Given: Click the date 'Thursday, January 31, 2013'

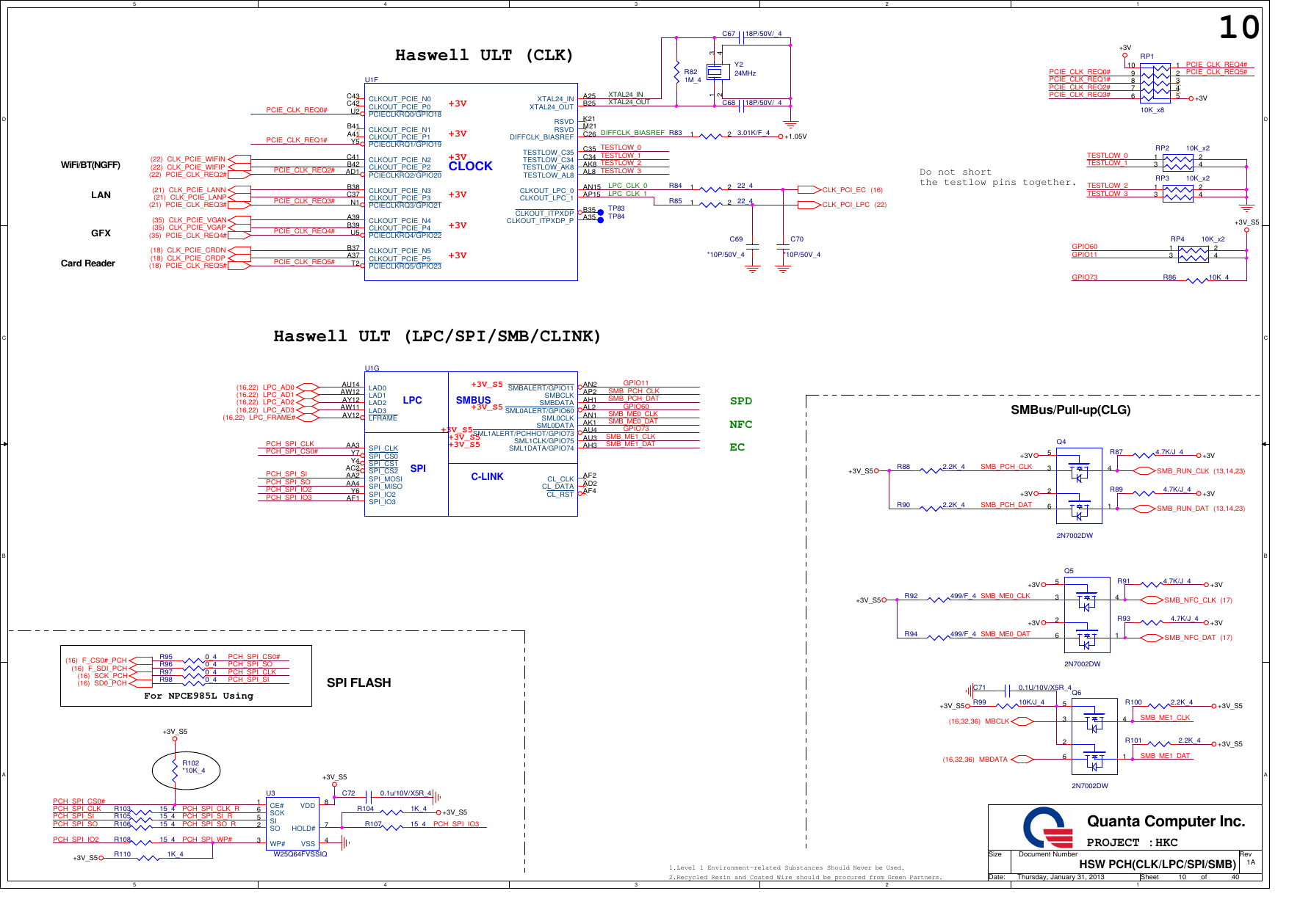Looking at the screenshot, I should click(x=1061, y=877).
